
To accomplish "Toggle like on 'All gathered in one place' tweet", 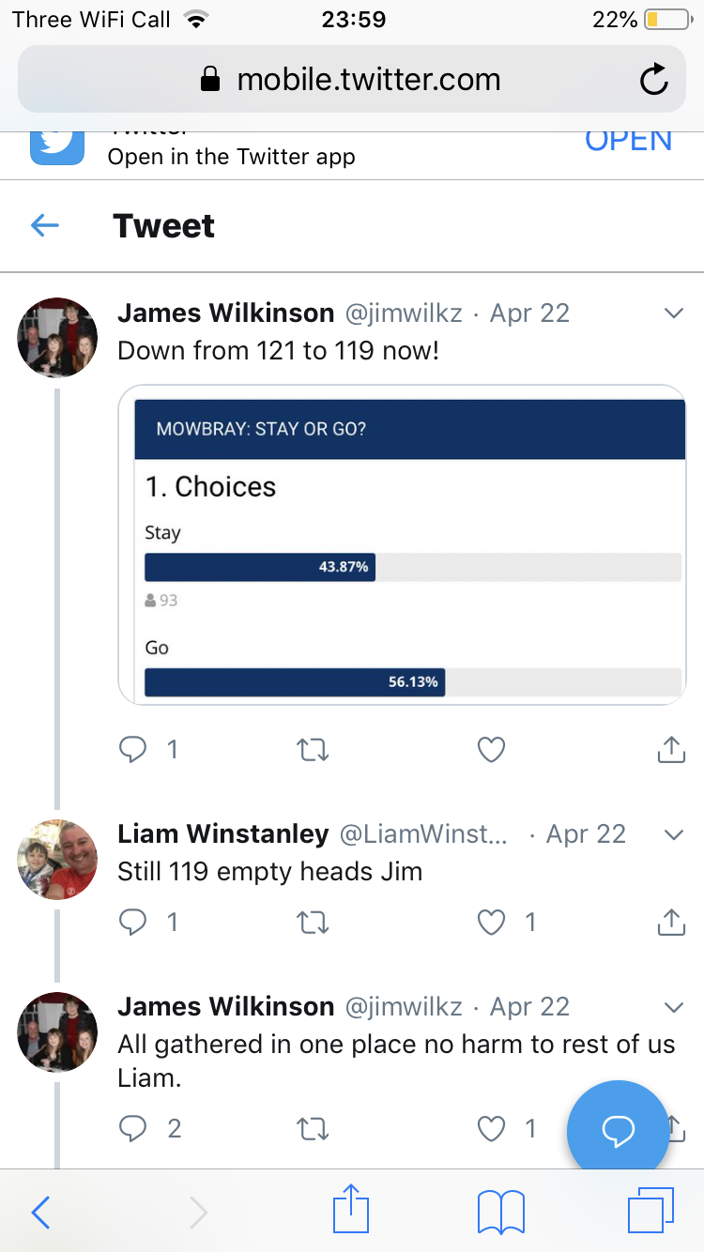I will tap(492, 1128).
